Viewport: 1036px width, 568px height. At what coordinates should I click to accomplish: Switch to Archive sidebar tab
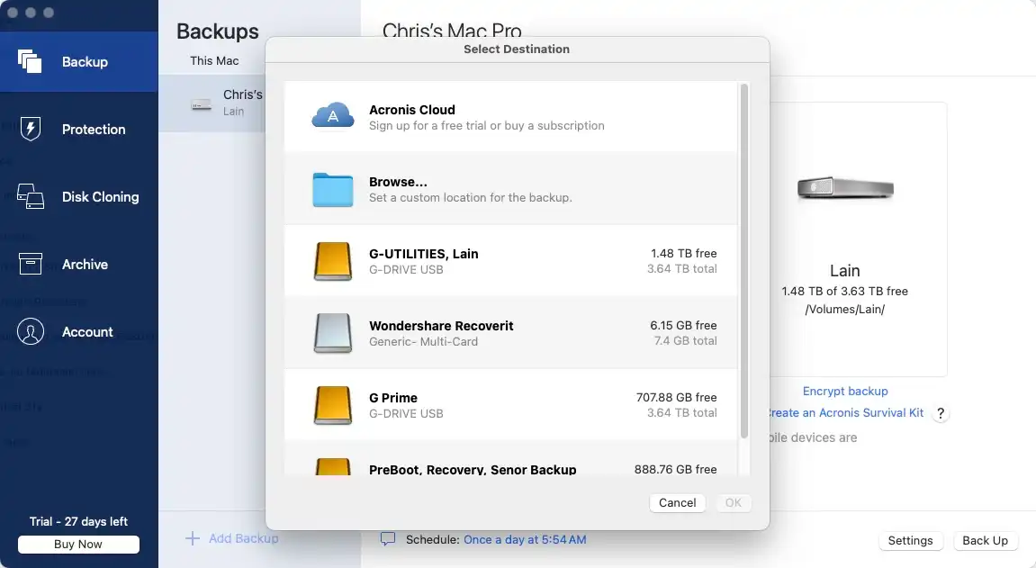tap(78, 264)
